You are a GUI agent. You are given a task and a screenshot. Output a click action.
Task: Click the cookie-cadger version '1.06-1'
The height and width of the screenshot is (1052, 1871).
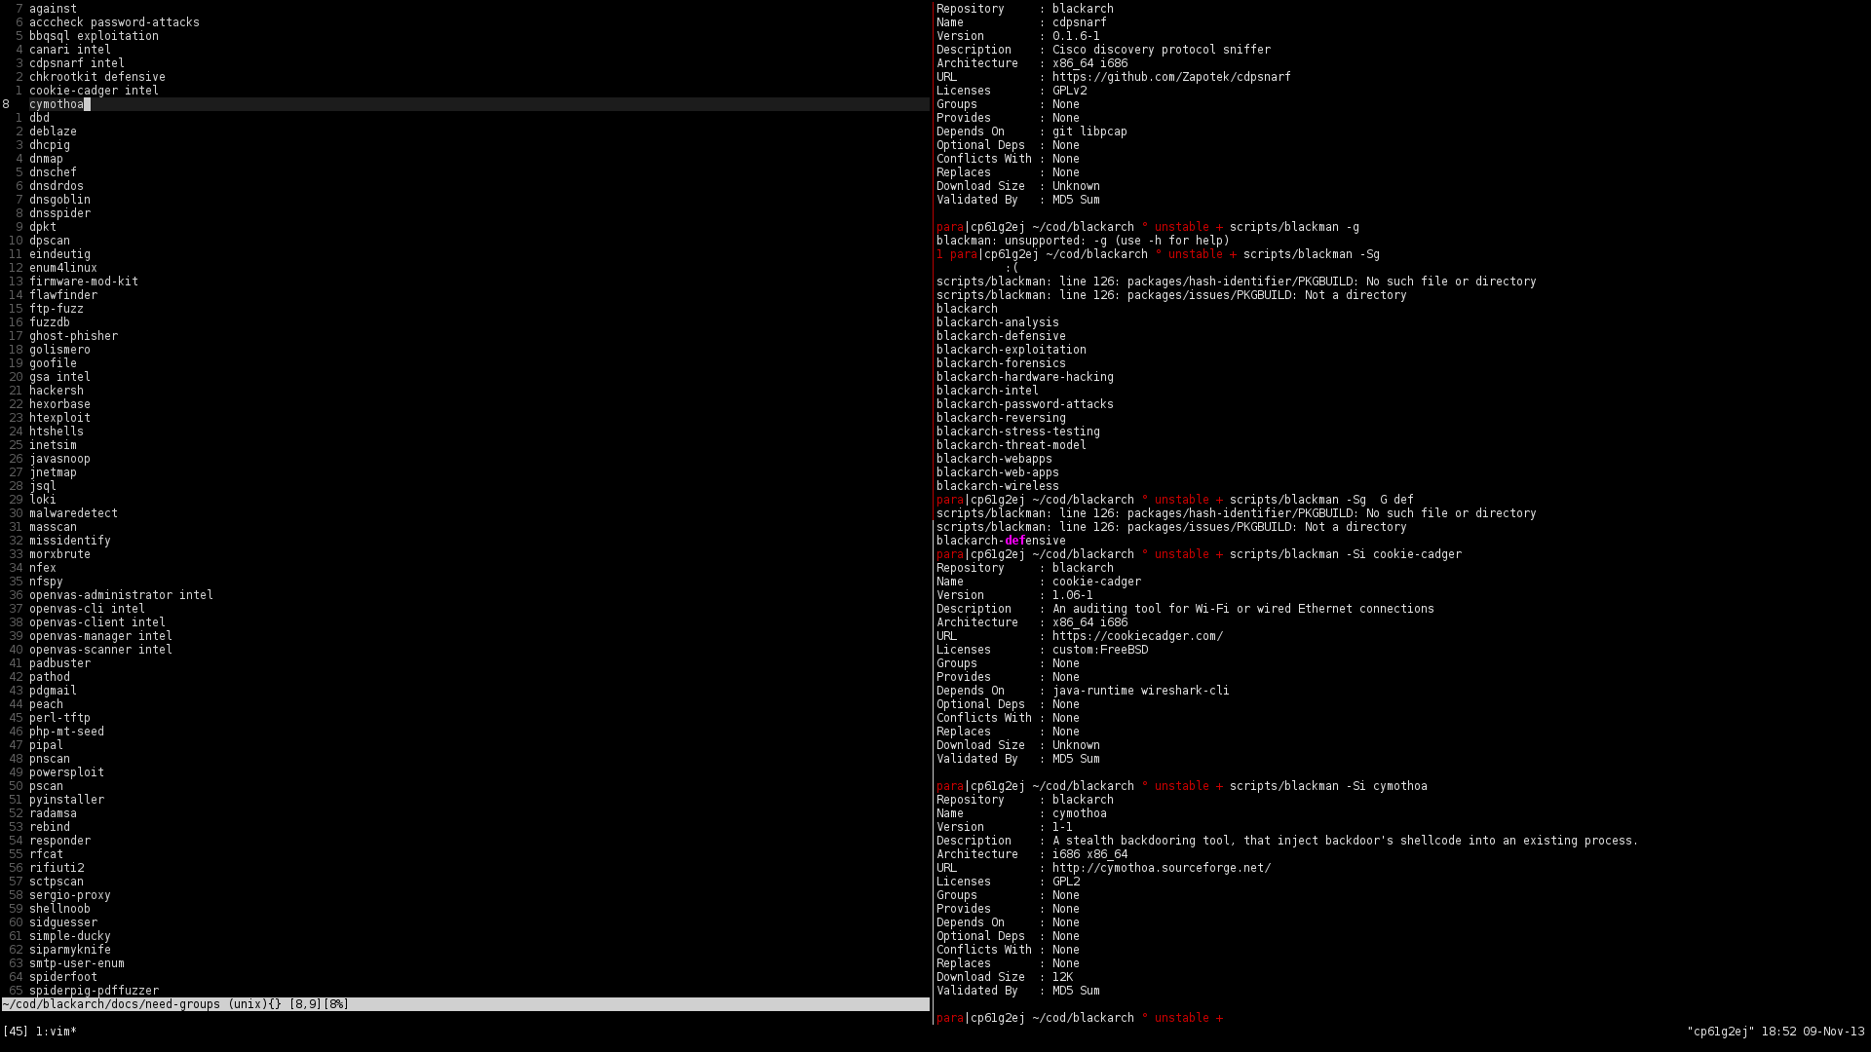(x=1073, y=595)
